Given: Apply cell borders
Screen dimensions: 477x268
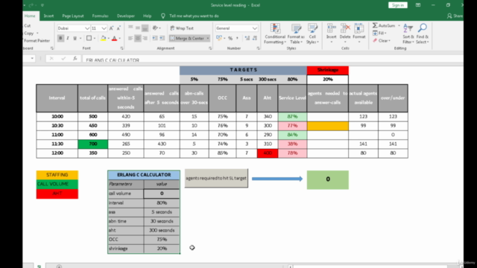Looking at the screenshot, I should (x=89, y=38).
